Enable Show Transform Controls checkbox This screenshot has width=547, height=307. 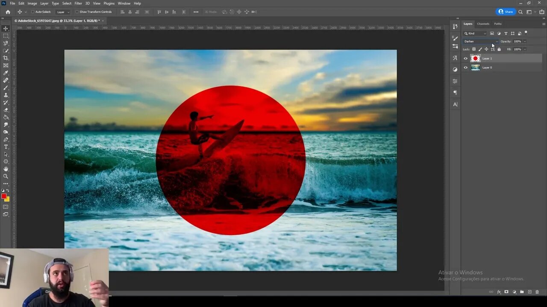(77, 12)
